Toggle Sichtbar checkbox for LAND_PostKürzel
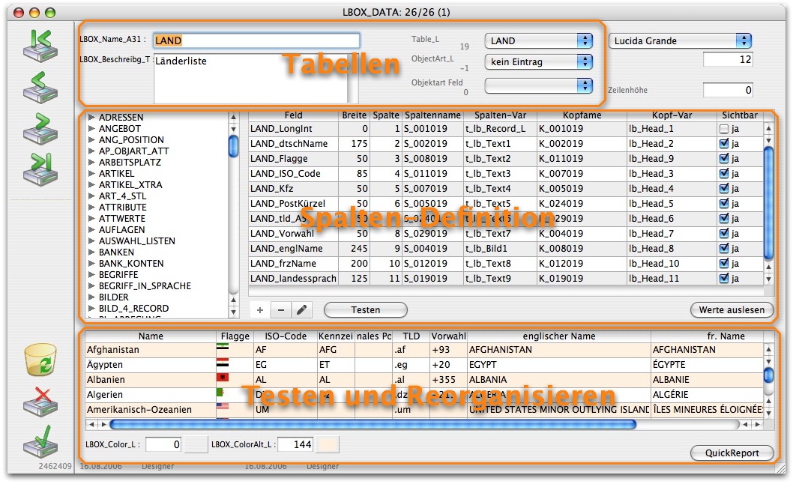The image size is (793, 484). (x=724, y=204)
